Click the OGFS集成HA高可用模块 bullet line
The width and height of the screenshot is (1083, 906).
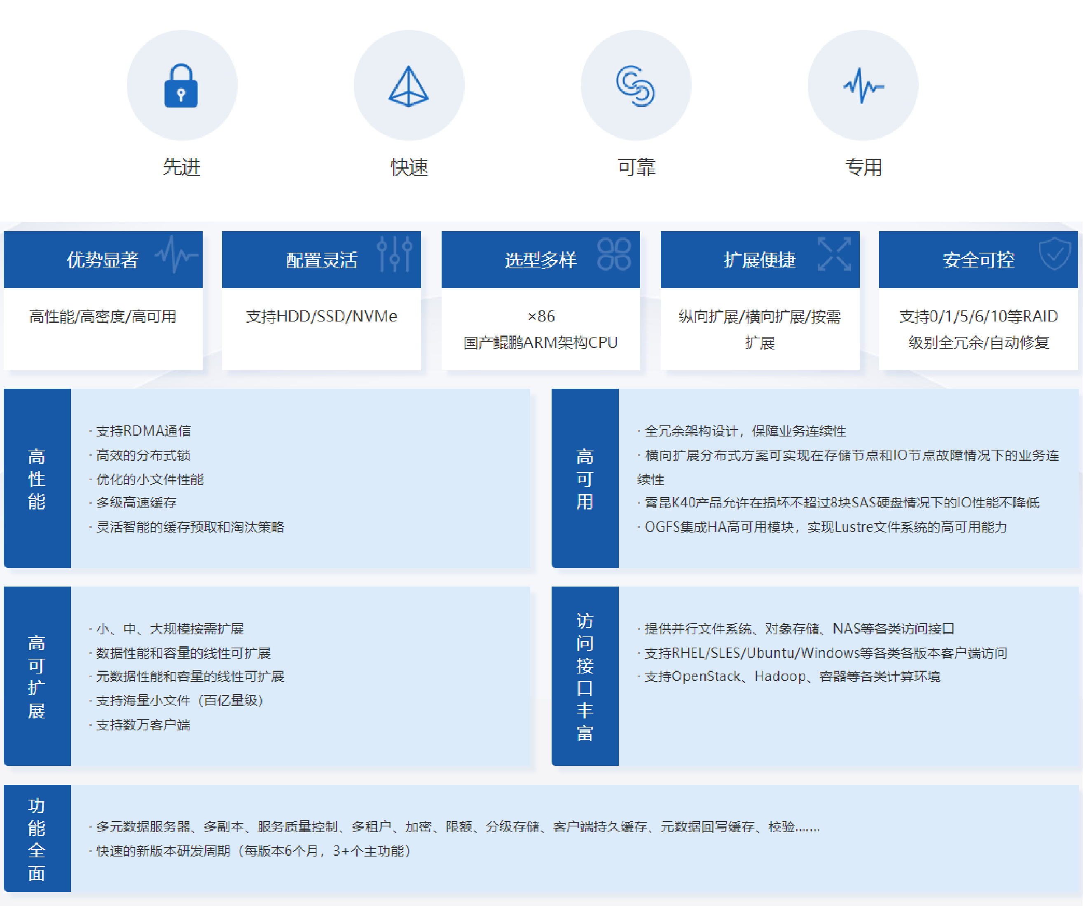pos(825,527)
